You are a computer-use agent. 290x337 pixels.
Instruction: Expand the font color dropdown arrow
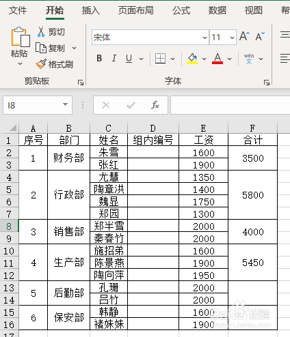pos(230,59)
